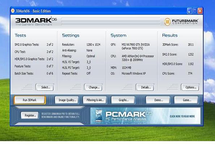Launch the Game mode
Screen dimensions: 215x148
pyautogui.click(x=186, y=100)
